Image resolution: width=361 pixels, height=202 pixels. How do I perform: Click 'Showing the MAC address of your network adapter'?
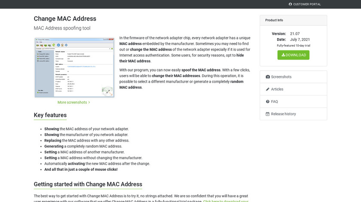tap(86, 129)
